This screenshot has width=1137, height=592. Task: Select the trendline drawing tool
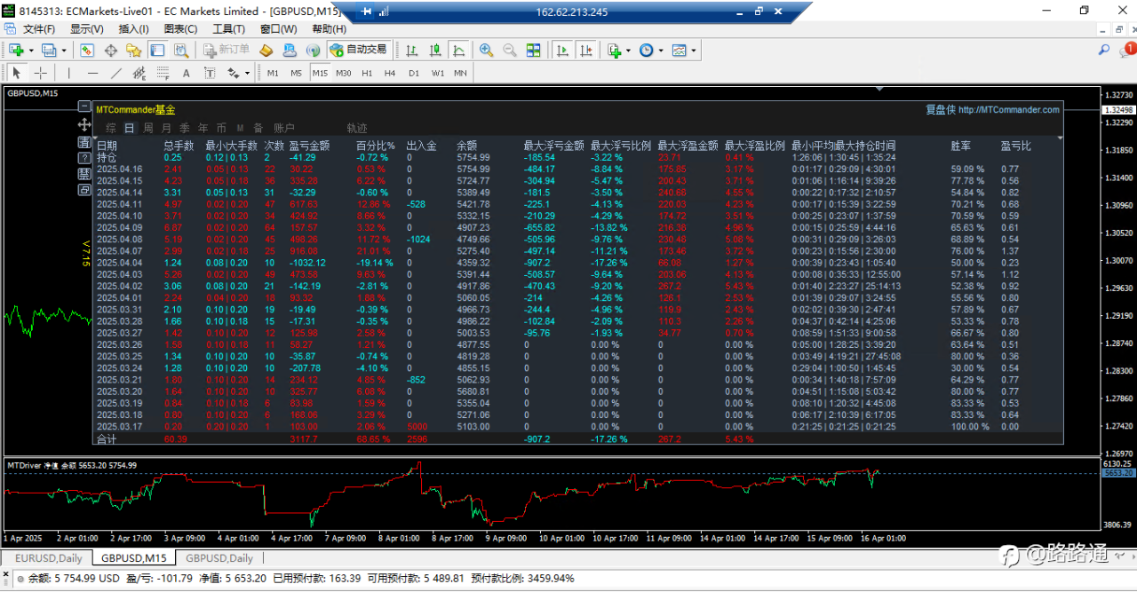coord(116,73)
